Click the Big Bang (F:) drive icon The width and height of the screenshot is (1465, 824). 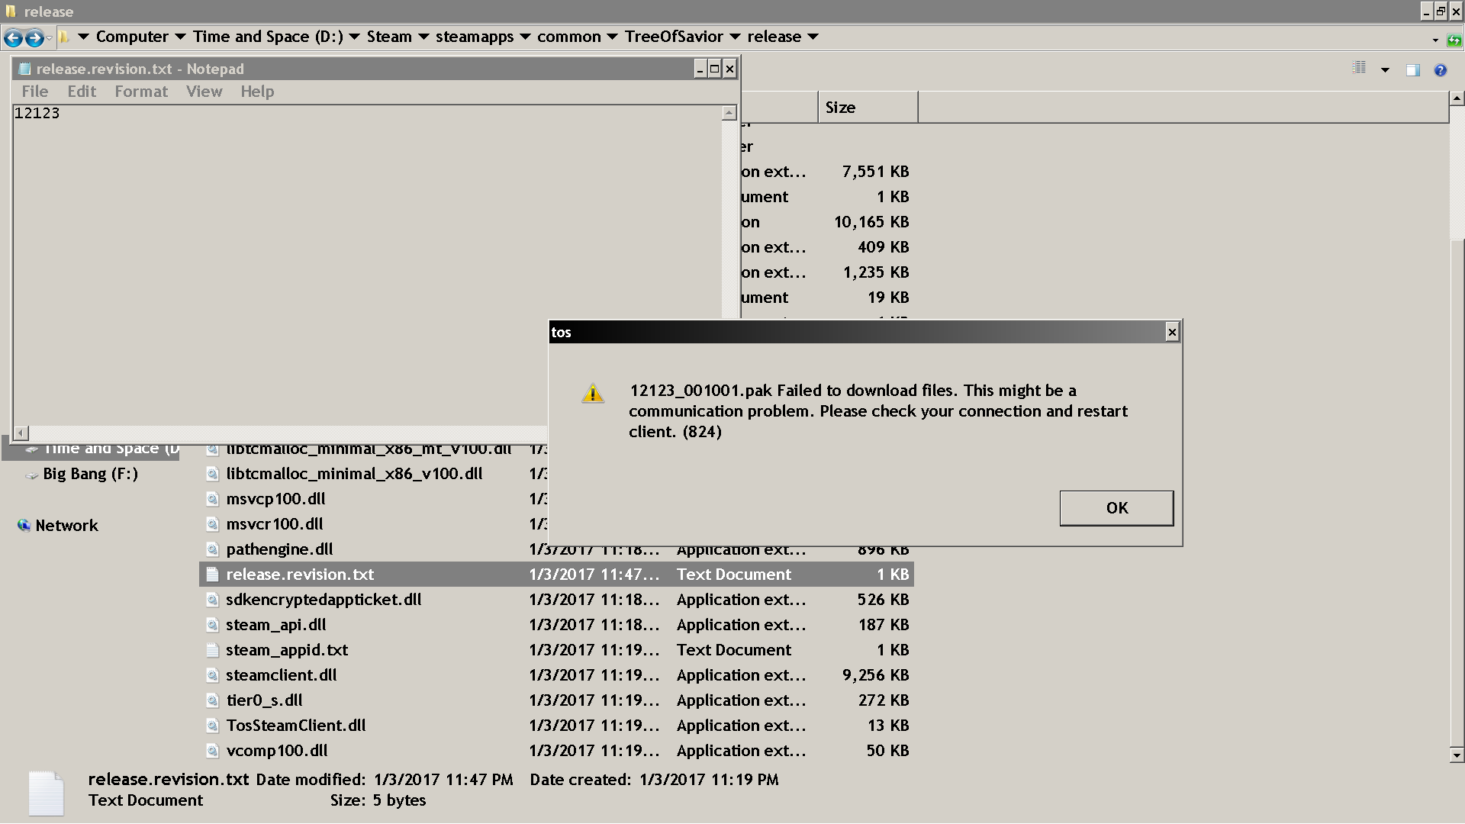tap(32, 475)
